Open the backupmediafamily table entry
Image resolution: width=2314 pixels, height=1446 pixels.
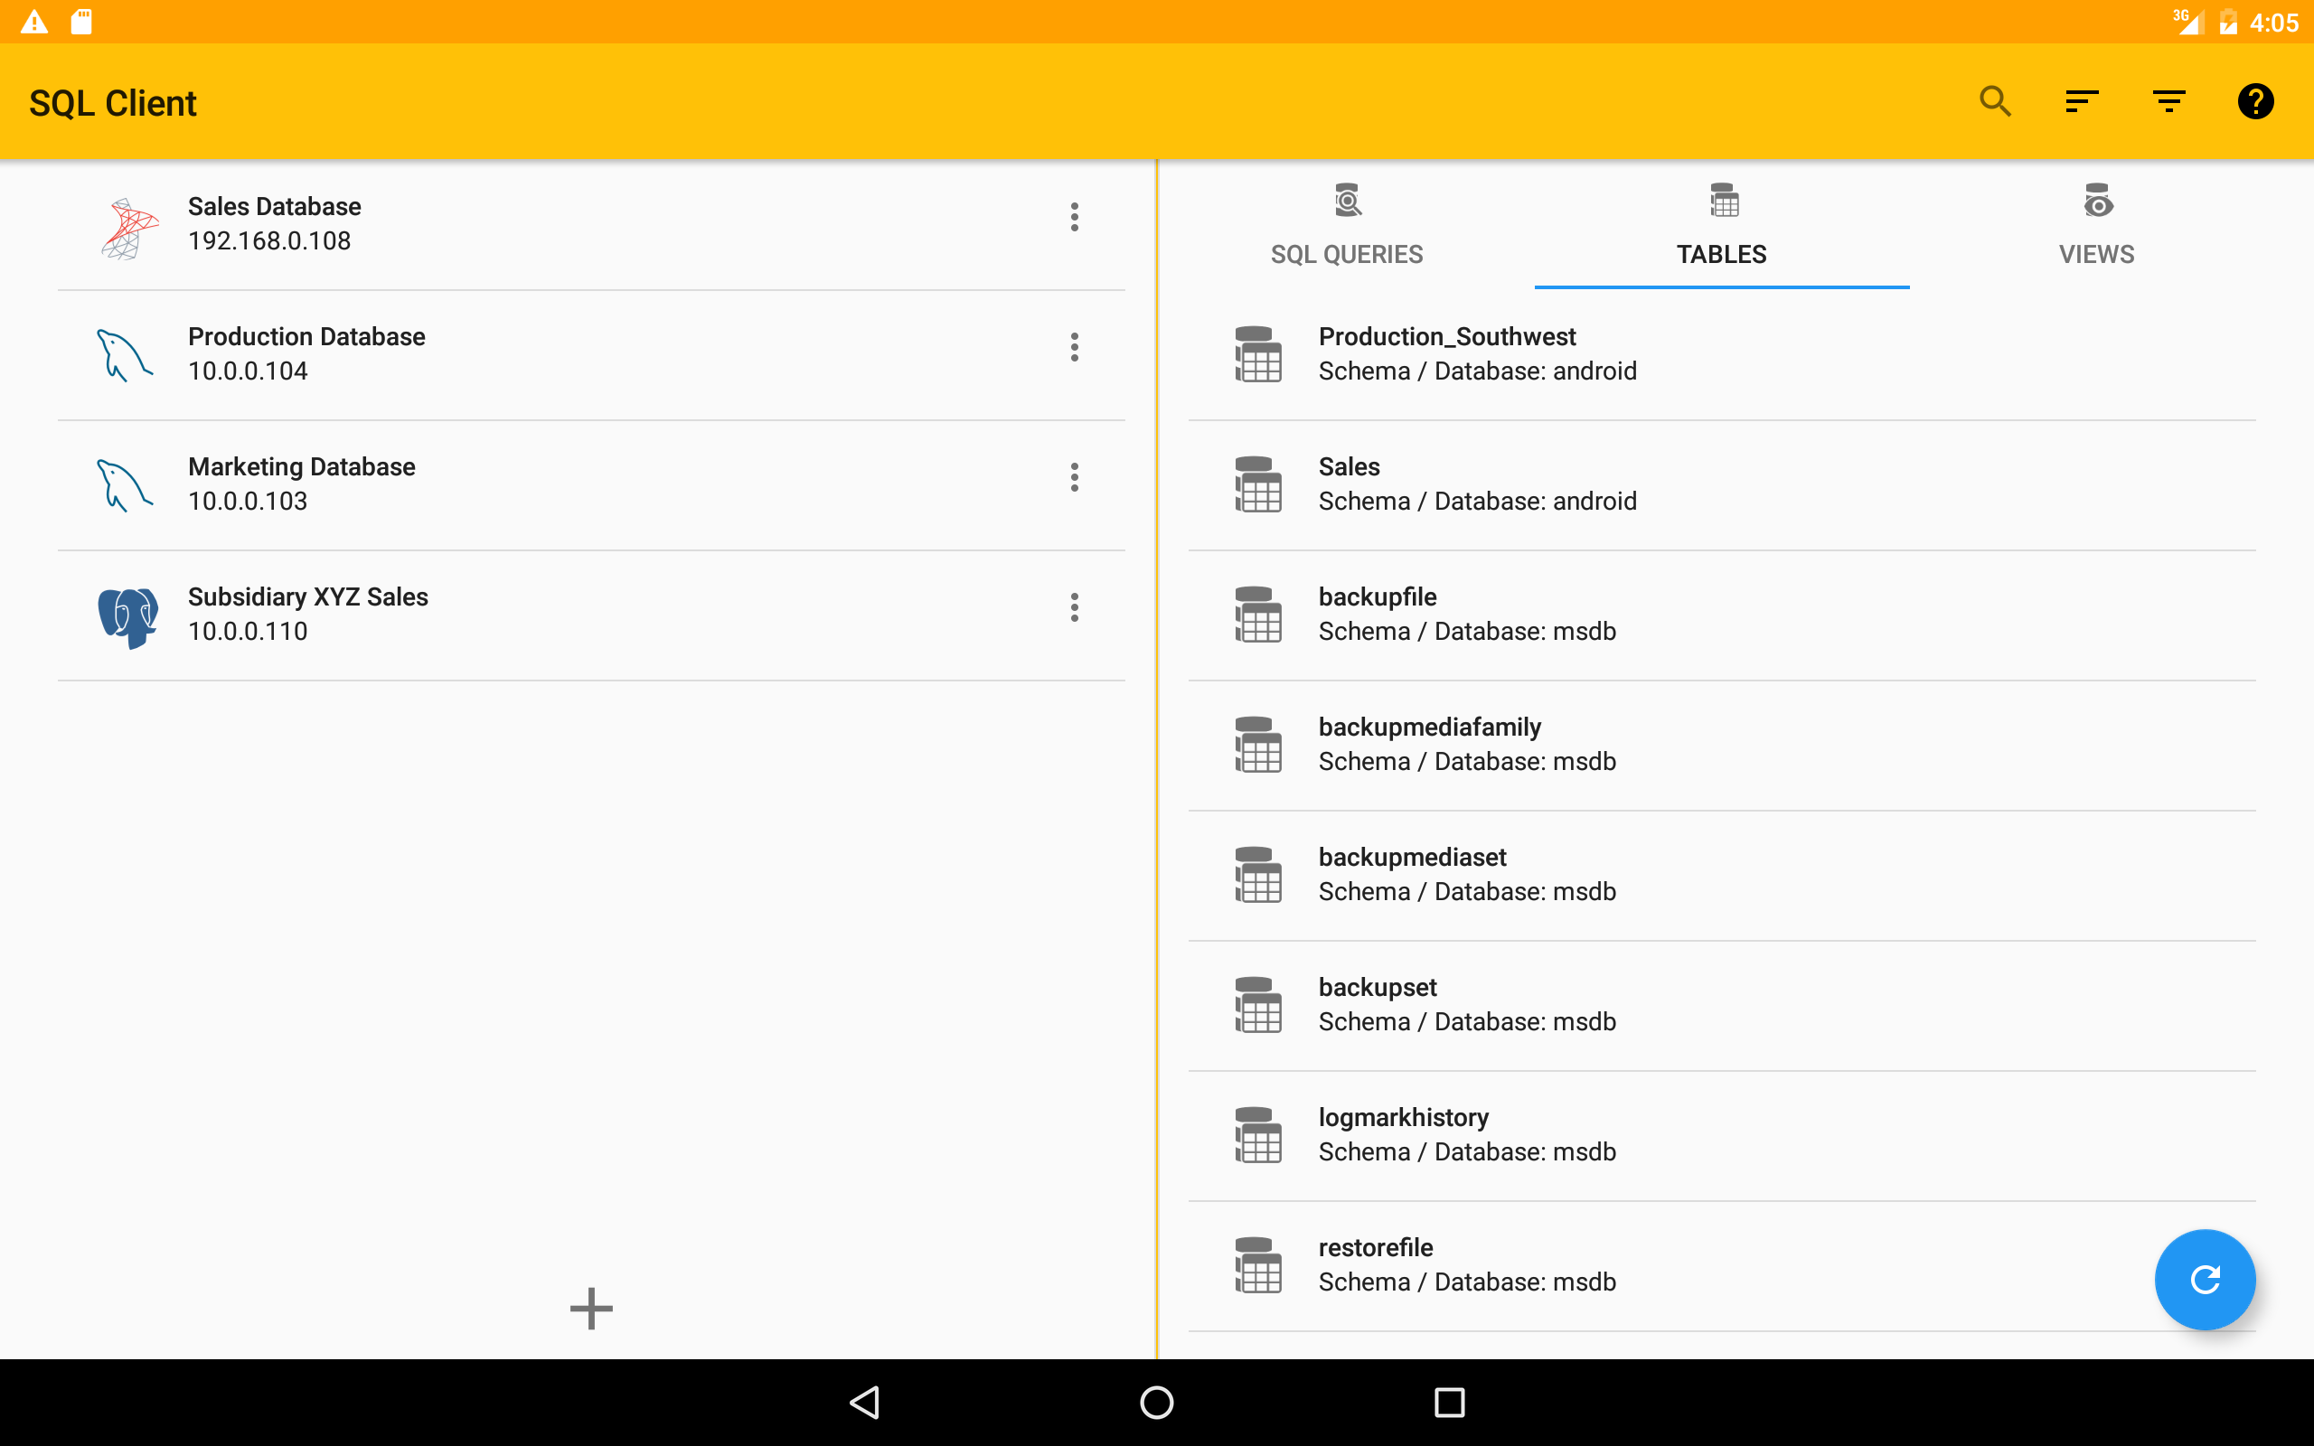coord(1467,744)
